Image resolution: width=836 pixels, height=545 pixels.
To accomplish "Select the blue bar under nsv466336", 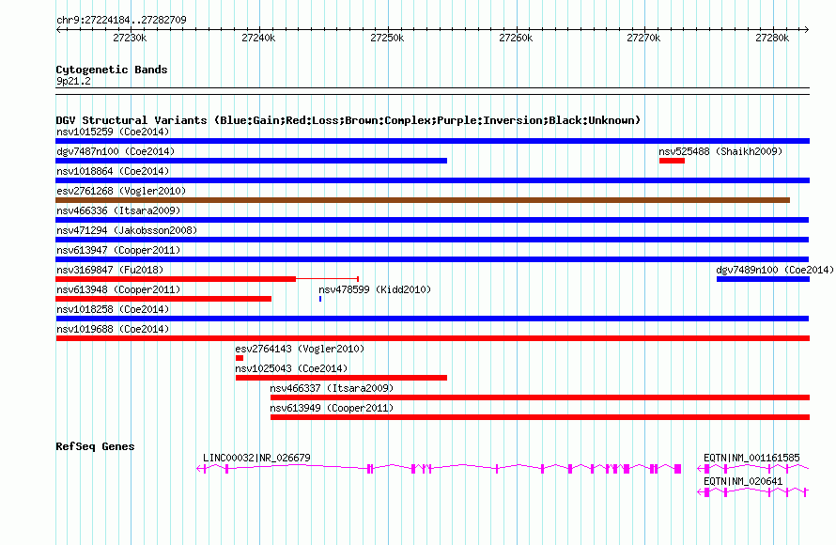I will coord(432,220).
